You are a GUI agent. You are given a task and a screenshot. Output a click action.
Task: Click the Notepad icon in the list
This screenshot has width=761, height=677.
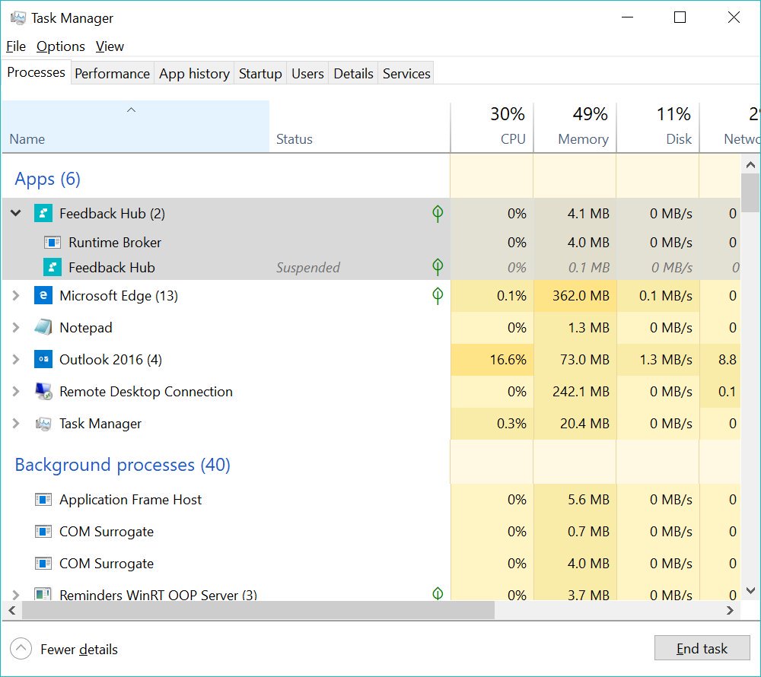coord(43,328)
